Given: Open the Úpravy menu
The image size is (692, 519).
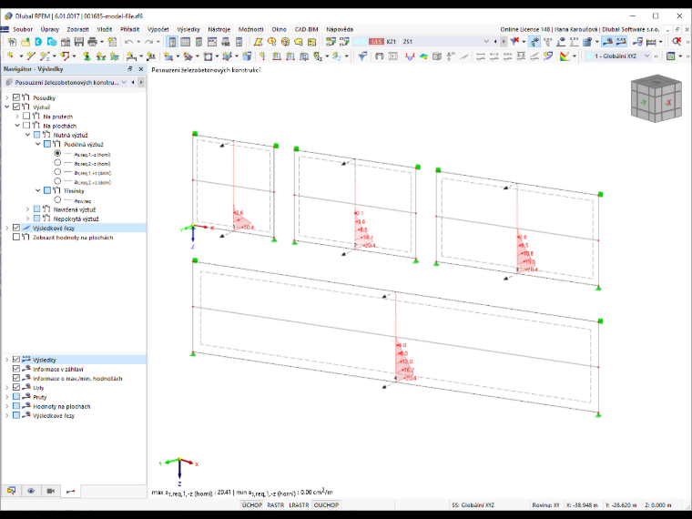Looking at the screenshot, I should coord(49,29).
